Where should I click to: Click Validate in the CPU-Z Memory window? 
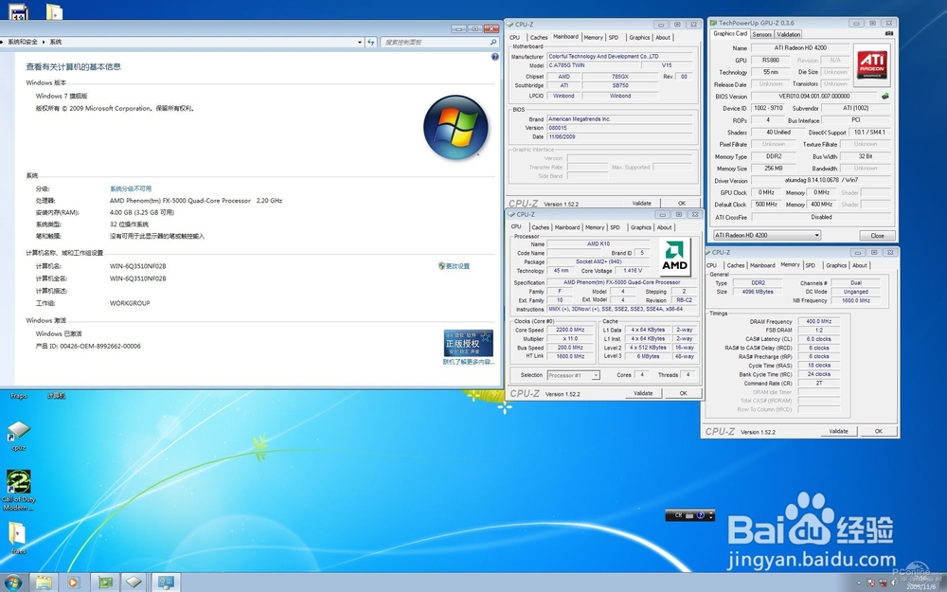click(838, 431)
